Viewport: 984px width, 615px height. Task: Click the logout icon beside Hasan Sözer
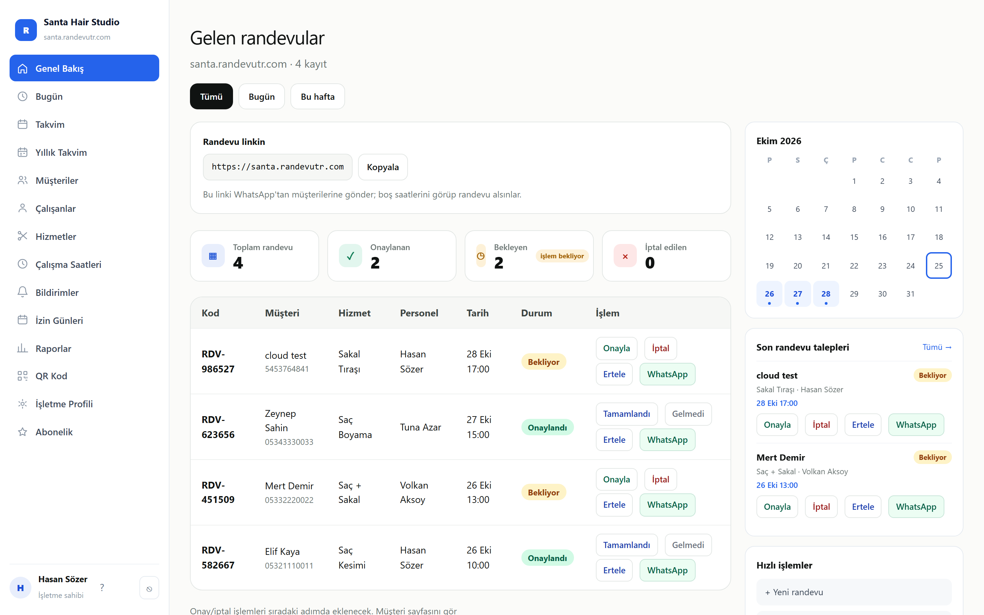(149, 588)
